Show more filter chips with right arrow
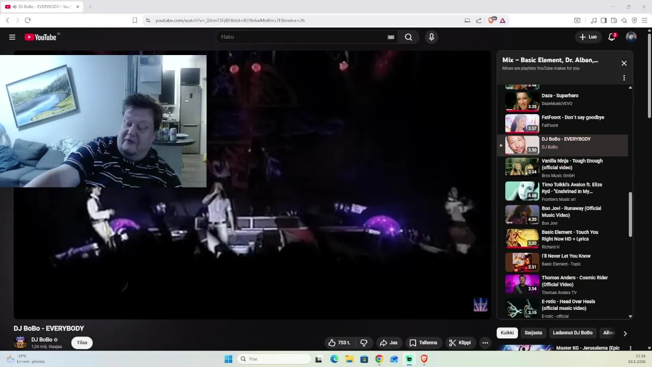 625,333
